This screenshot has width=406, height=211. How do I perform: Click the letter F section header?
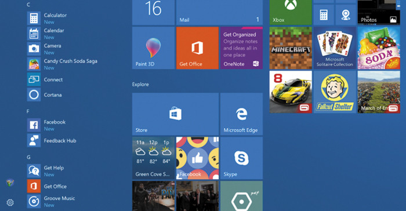click(x=28, y=111)
